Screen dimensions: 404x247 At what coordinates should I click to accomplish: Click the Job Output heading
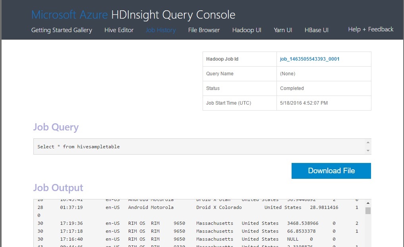[58, 188]
